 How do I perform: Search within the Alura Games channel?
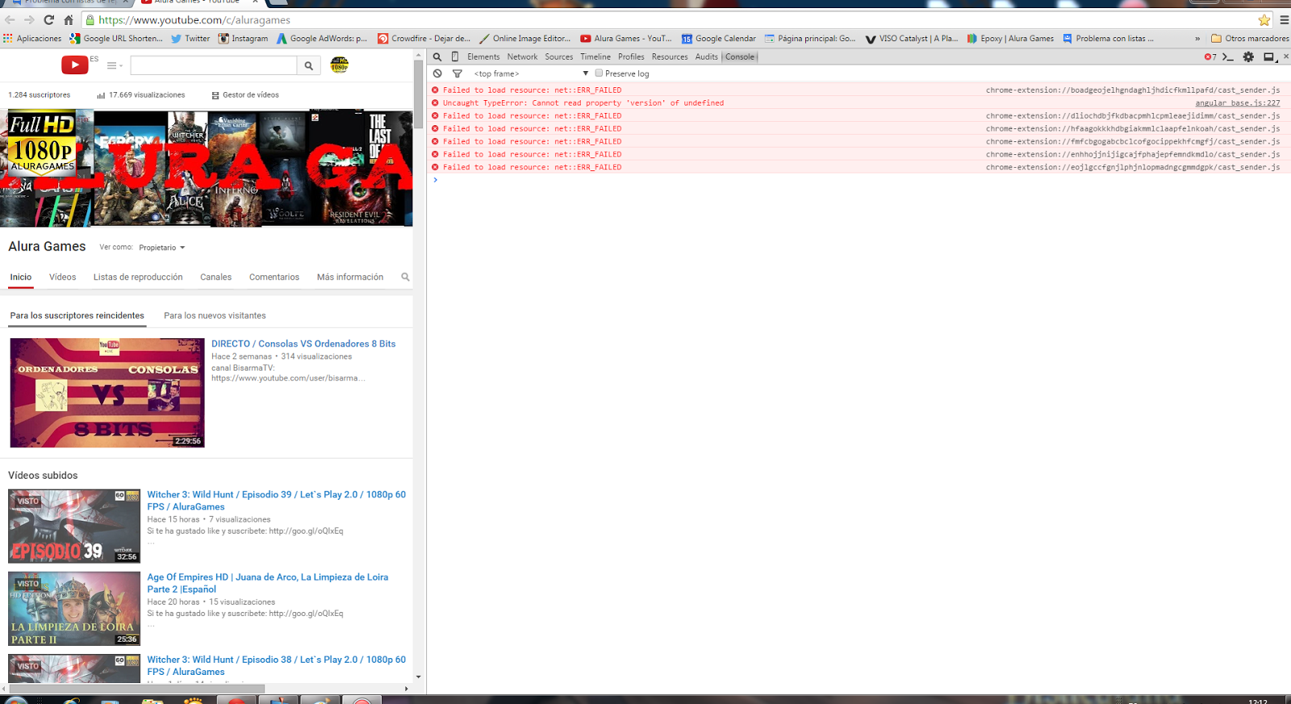tap(405, 277)
